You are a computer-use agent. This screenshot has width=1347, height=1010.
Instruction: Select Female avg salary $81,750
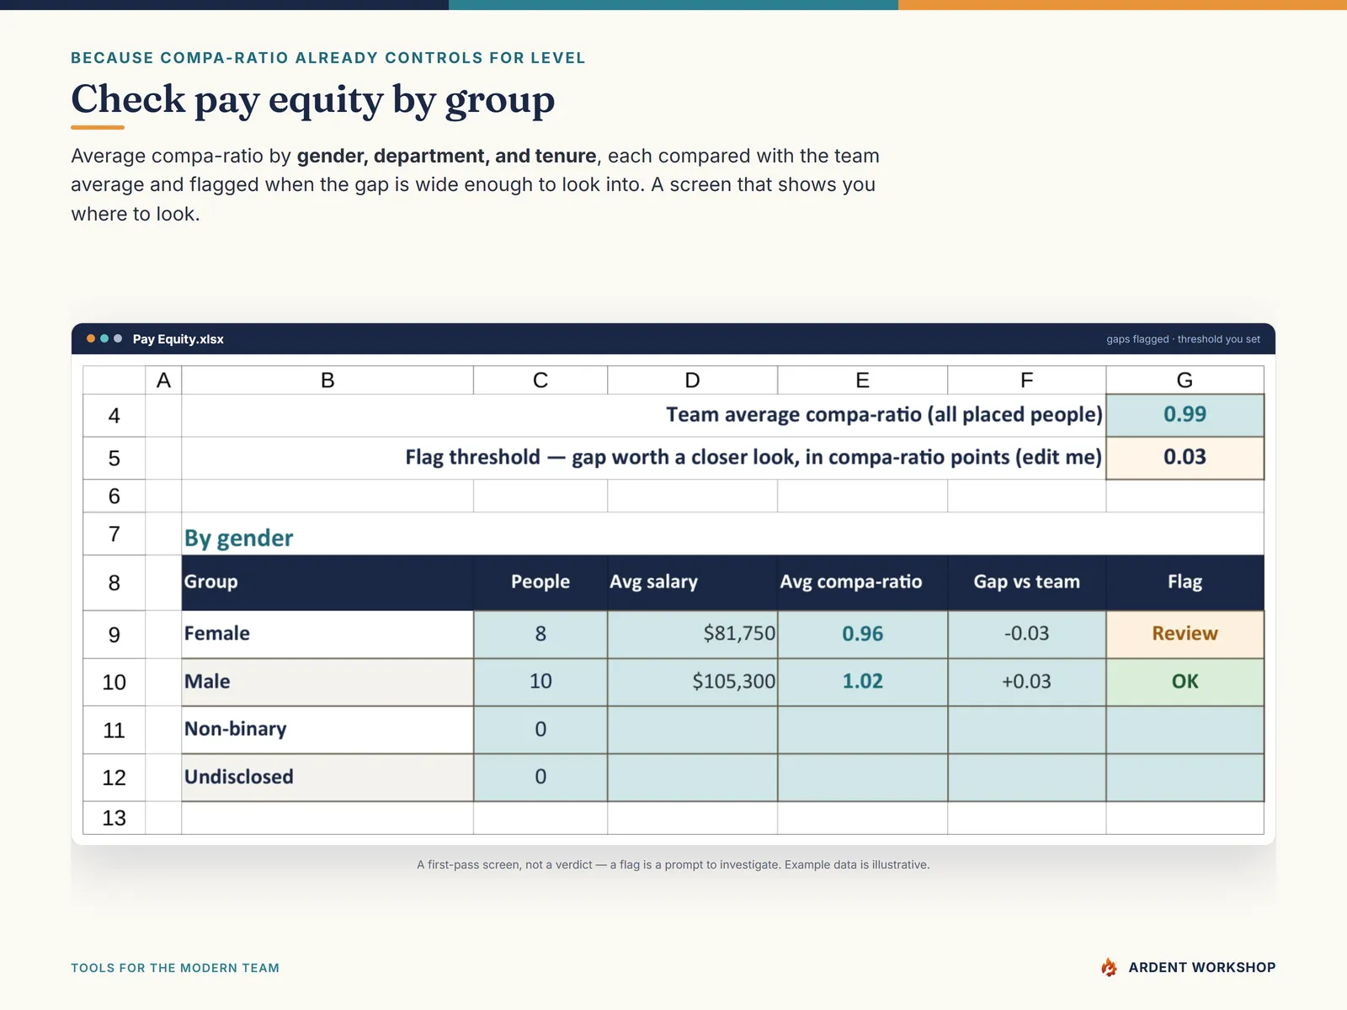point(692,634)
